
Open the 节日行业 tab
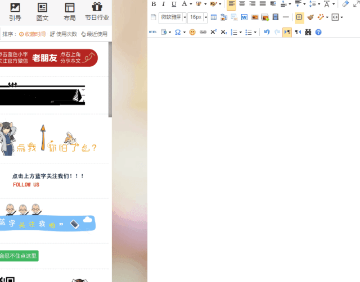pos(97,12)
